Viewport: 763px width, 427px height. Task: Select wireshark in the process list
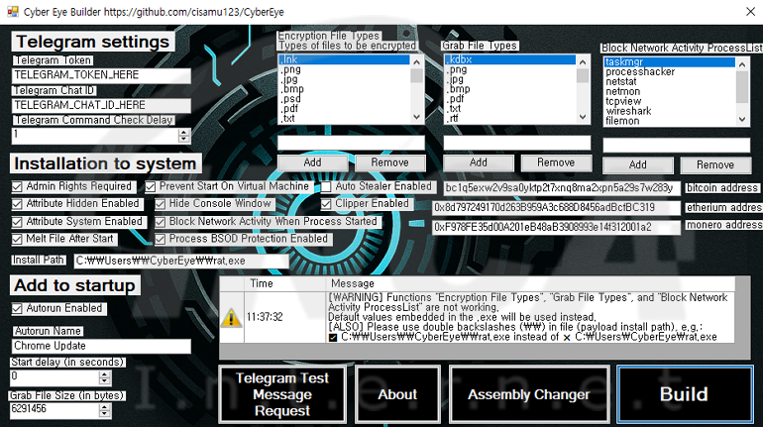670,111
